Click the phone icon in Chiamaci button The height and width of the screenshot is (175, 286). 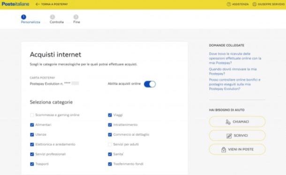tap(228, 122)
